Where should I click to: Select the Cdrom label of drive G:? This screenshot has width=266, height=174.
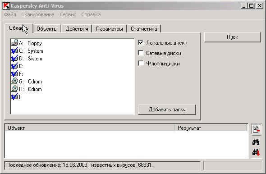click(x=35, y=82)
